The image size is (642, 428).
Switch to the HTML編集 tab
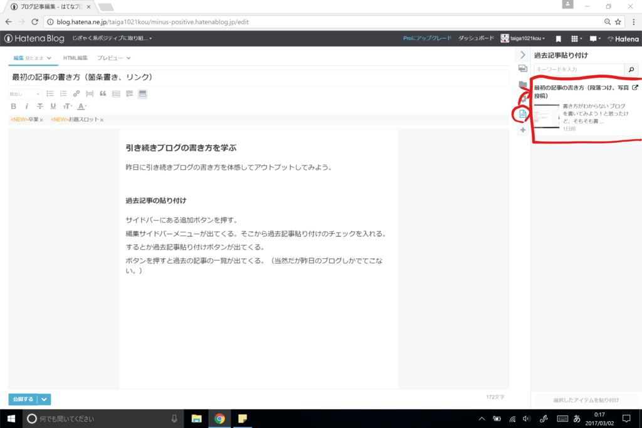[x=74, y=57]
